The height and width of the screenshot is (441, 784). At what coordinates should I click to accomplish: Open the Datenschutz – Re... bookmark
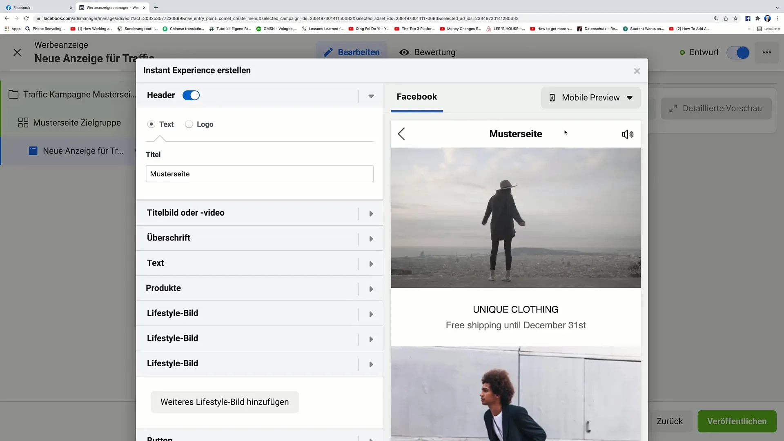(597, 29)
